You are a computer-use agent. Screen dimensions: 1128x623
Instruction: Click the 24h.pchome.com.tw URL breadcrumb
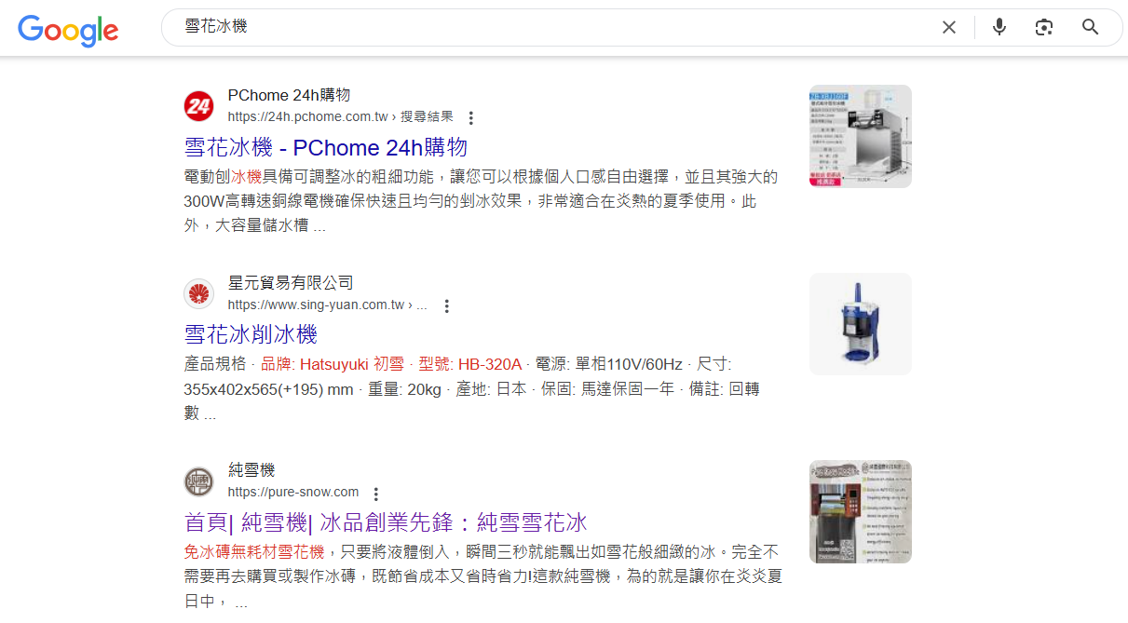pos(340,117)
